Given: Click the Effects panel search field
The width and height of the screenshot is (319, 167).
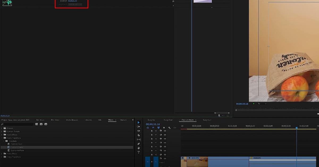Looking at the screenshot, I should [17, 124].
